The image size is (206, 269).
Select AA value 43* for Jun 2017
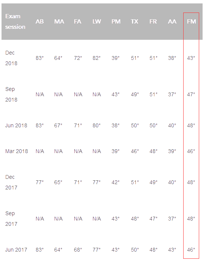point(172,250)
